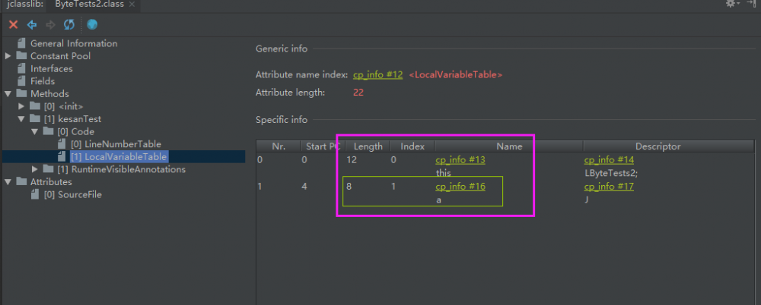This screenshot has height=305, width=761.
Task: Open the cp_info #12 link
Action: (x=377, y=75)
